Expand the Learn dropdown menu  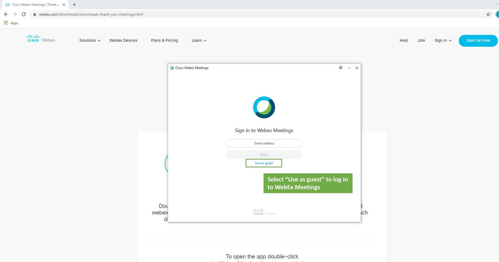point(199,41)
